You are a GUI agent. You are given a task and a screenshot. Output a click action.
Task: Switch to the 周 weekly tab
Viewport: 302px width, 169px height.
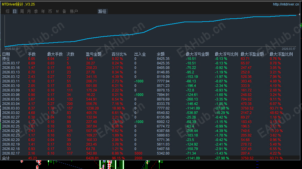[22, 11]
